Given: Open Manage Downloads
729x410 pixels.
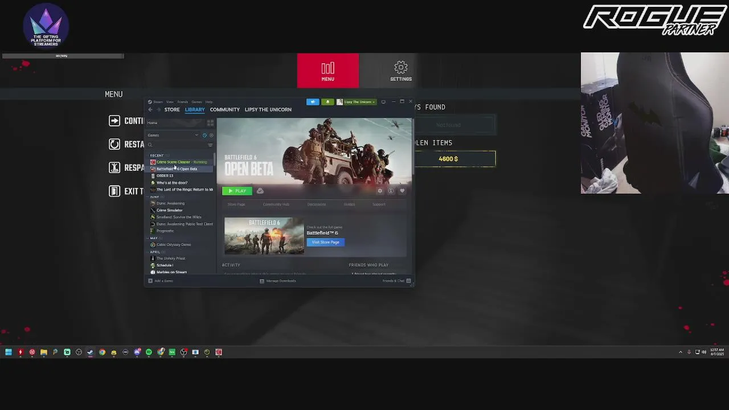Looking at the screenshot, I should [x=278, y=281].
